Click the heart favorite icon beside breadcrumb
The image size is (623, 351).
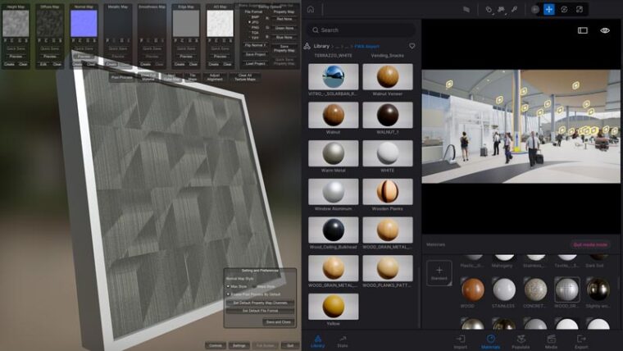tap(412, 46)
